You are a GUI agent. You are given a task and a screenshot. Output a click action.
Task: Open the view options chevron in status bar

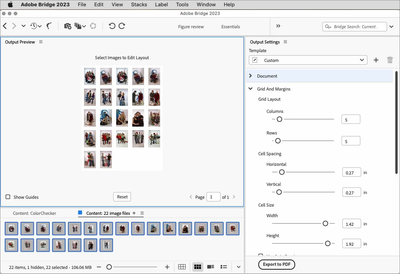click(x=239, y=267)
